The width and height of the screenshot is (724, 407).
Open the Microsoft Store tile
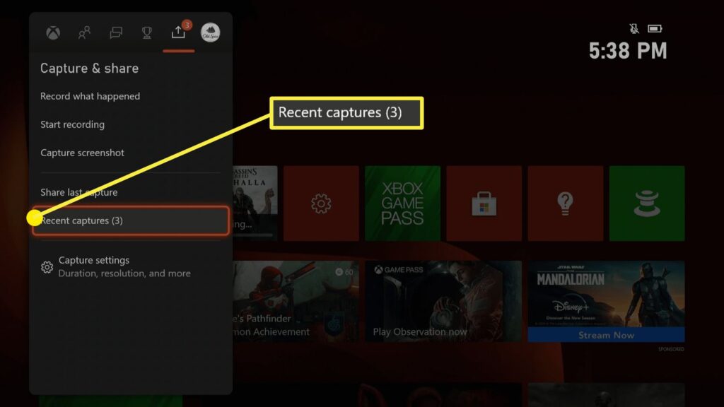click(x=484, y=203)
